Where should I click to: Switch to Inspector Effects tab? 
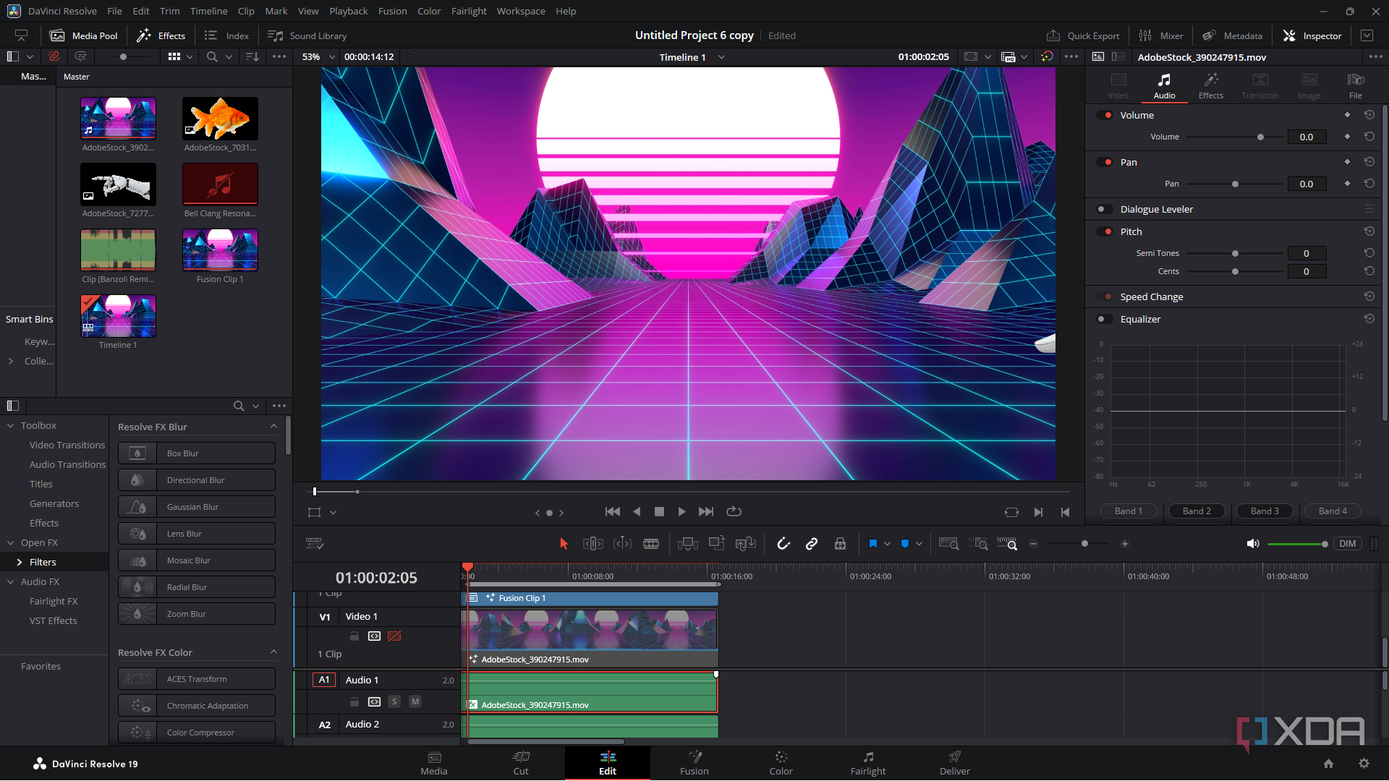click(x=1210, y=86)
